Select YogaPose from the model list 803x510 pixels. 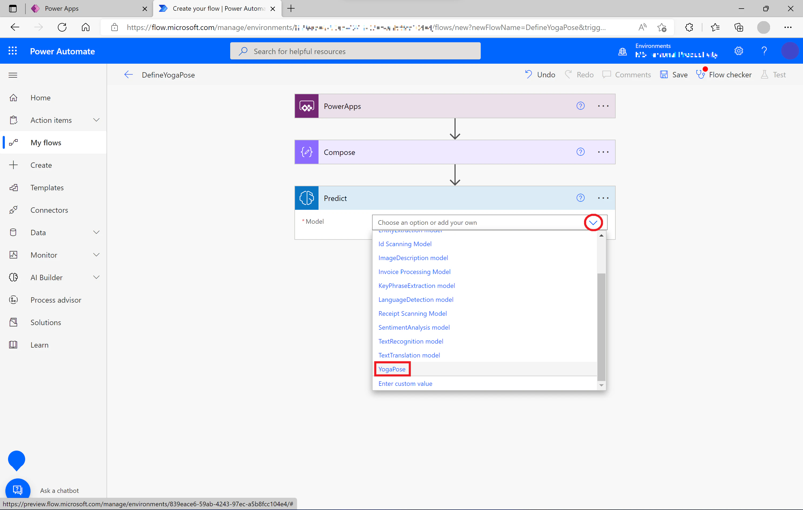392,369
